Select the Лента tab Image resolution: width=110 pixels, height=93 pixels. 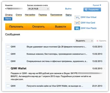8,19
